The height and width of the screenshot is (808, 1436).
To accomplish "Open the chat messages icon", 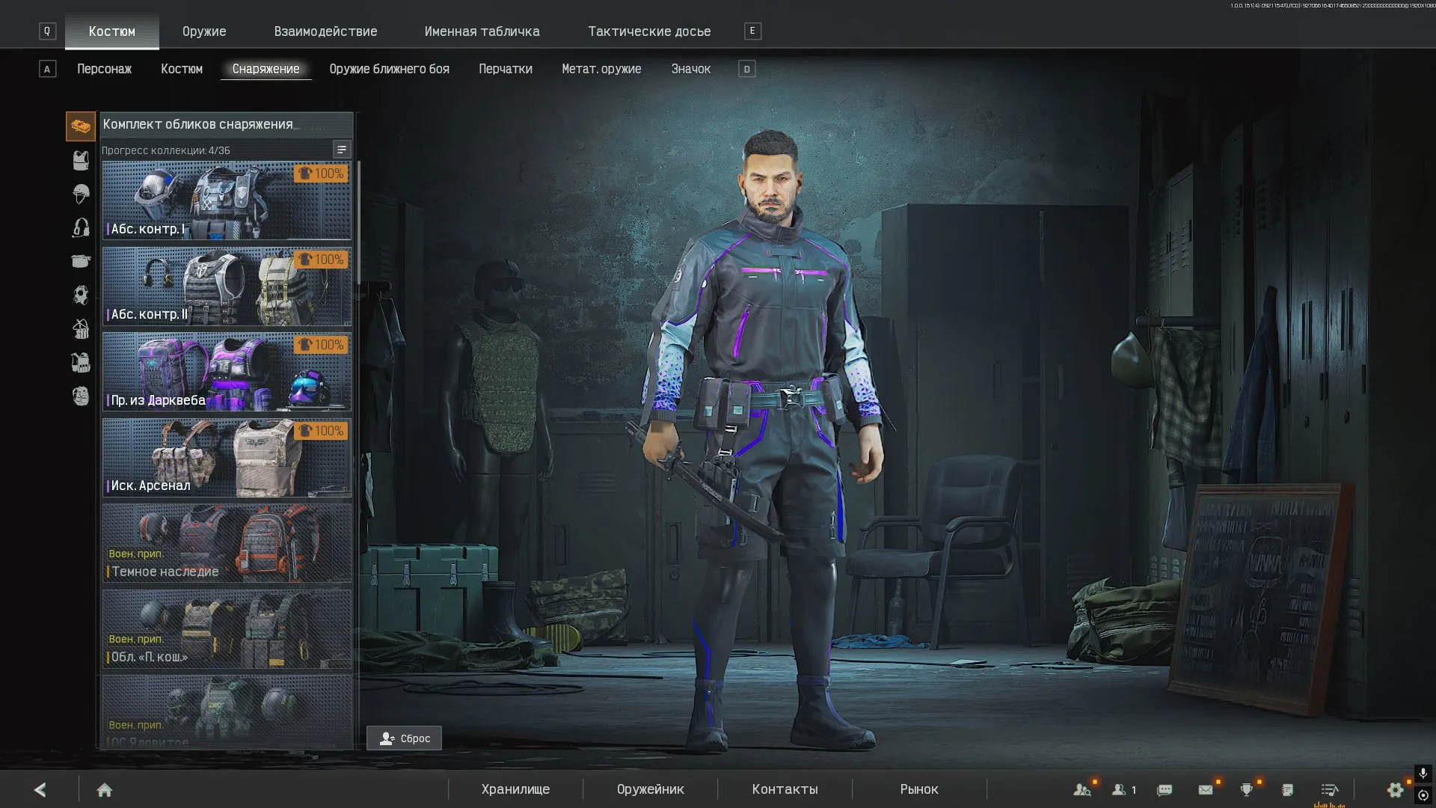I will 1165,790.
